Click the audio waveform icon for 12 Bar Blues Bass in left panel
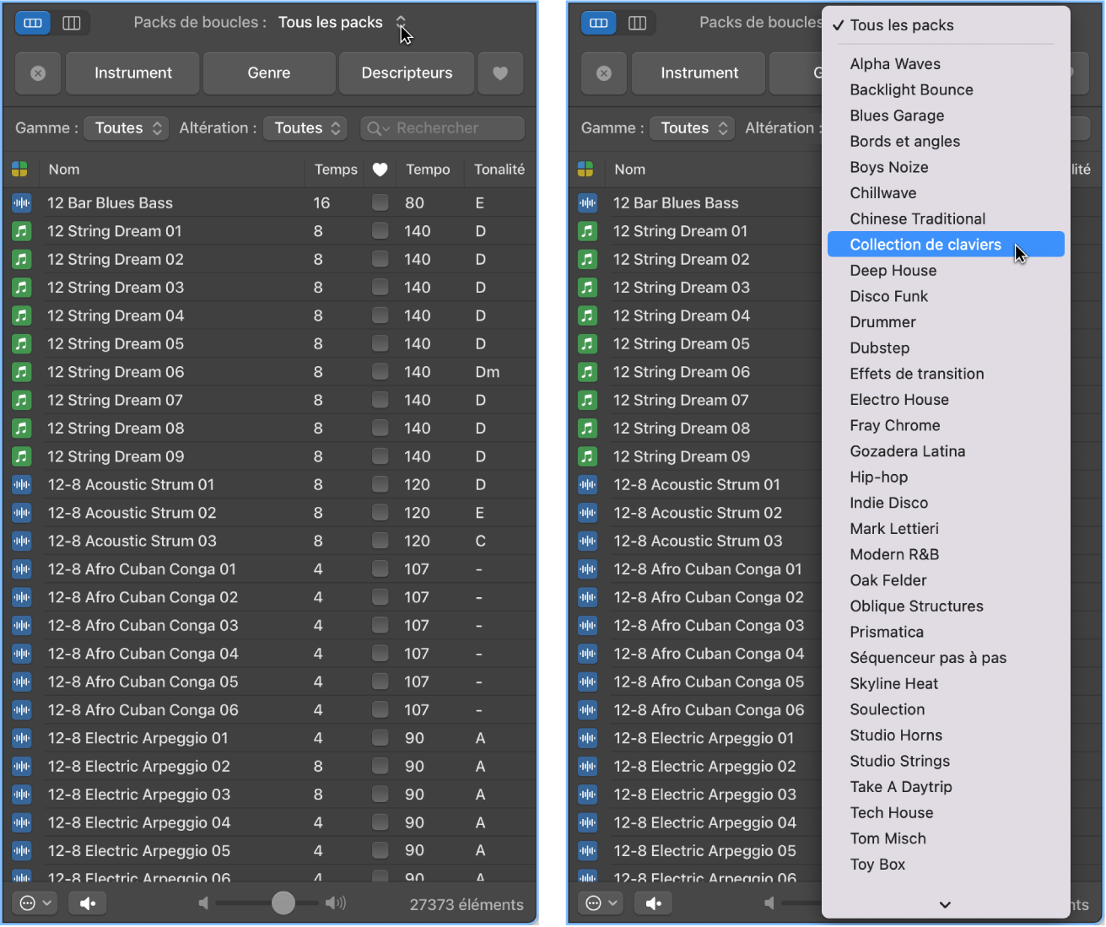 [x=22, y=203]
